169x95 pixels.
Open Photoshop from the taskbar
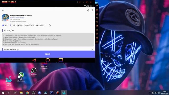[x=52, y=93]
